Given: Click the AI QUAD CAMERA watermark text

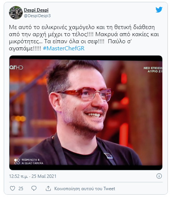Looking at the screenshot, I should tap(32, 163).
